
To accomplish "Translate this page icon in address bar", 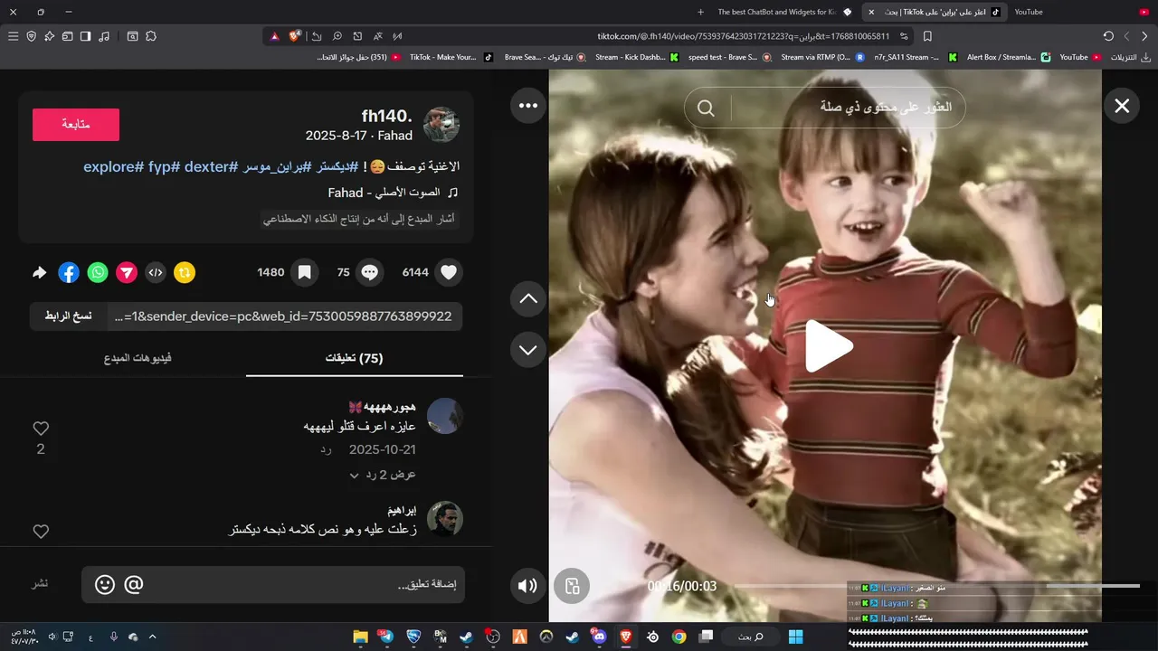I will (x=377, y=36).
